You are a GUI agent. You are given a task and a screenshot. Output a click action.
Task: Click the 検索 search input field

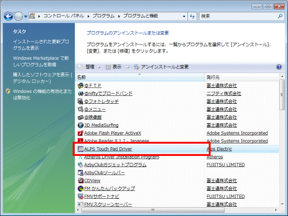tap(238, 16)
